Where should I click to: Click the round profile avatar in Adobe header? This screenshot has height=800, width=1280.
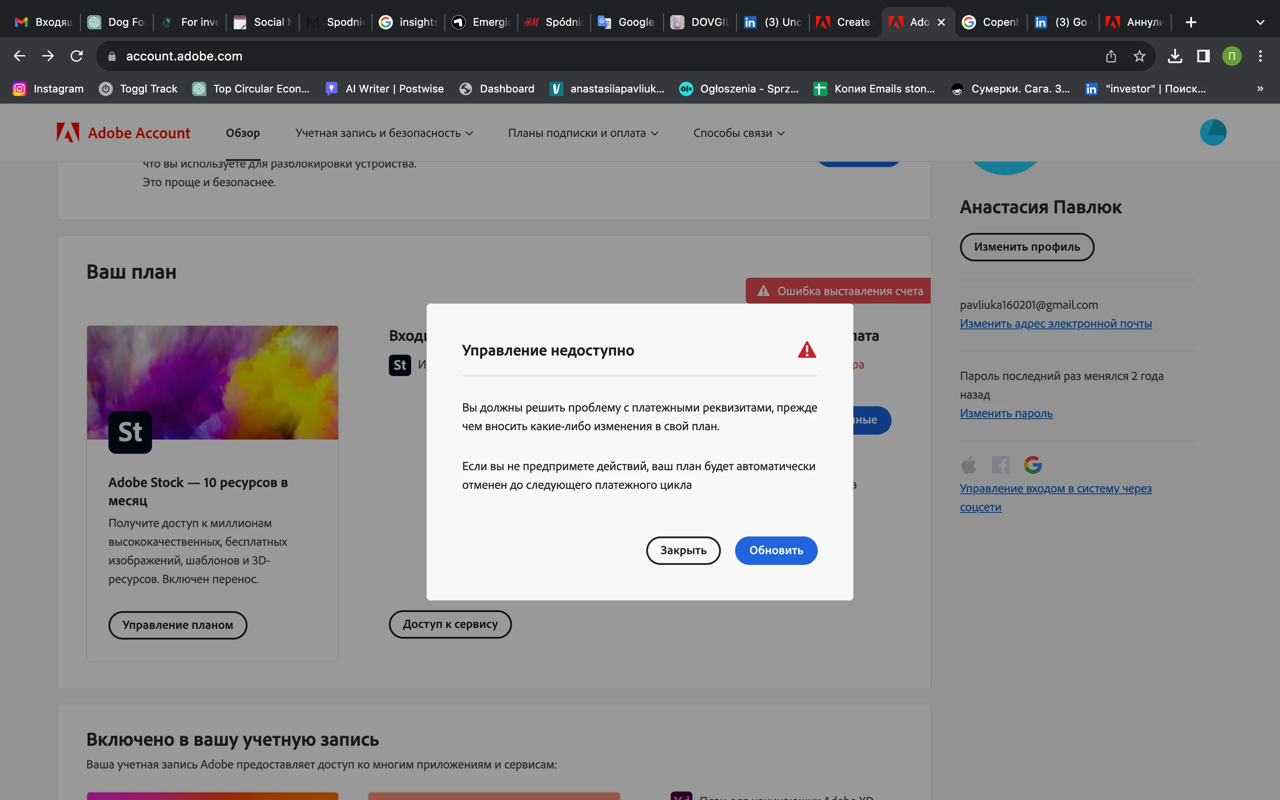1213,132
